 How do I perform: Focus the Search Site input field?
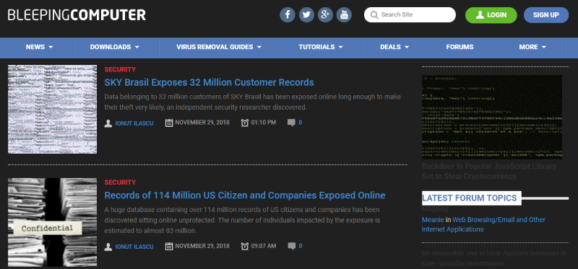[410, 14]
